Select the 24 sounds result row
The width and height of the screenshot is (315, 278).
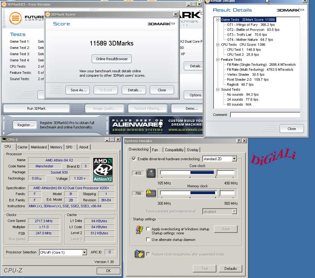(243, 99)
